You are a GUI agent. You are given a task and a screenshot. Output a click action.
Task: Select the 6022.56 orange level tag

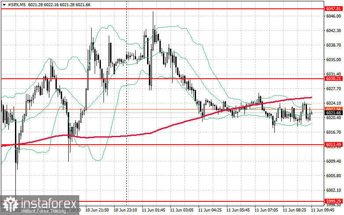pos(333,109)
